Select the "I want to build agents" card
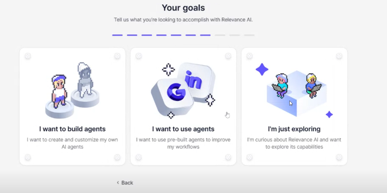Image resolution: width=387 pixels, height=193 pixels. (72, 106)
